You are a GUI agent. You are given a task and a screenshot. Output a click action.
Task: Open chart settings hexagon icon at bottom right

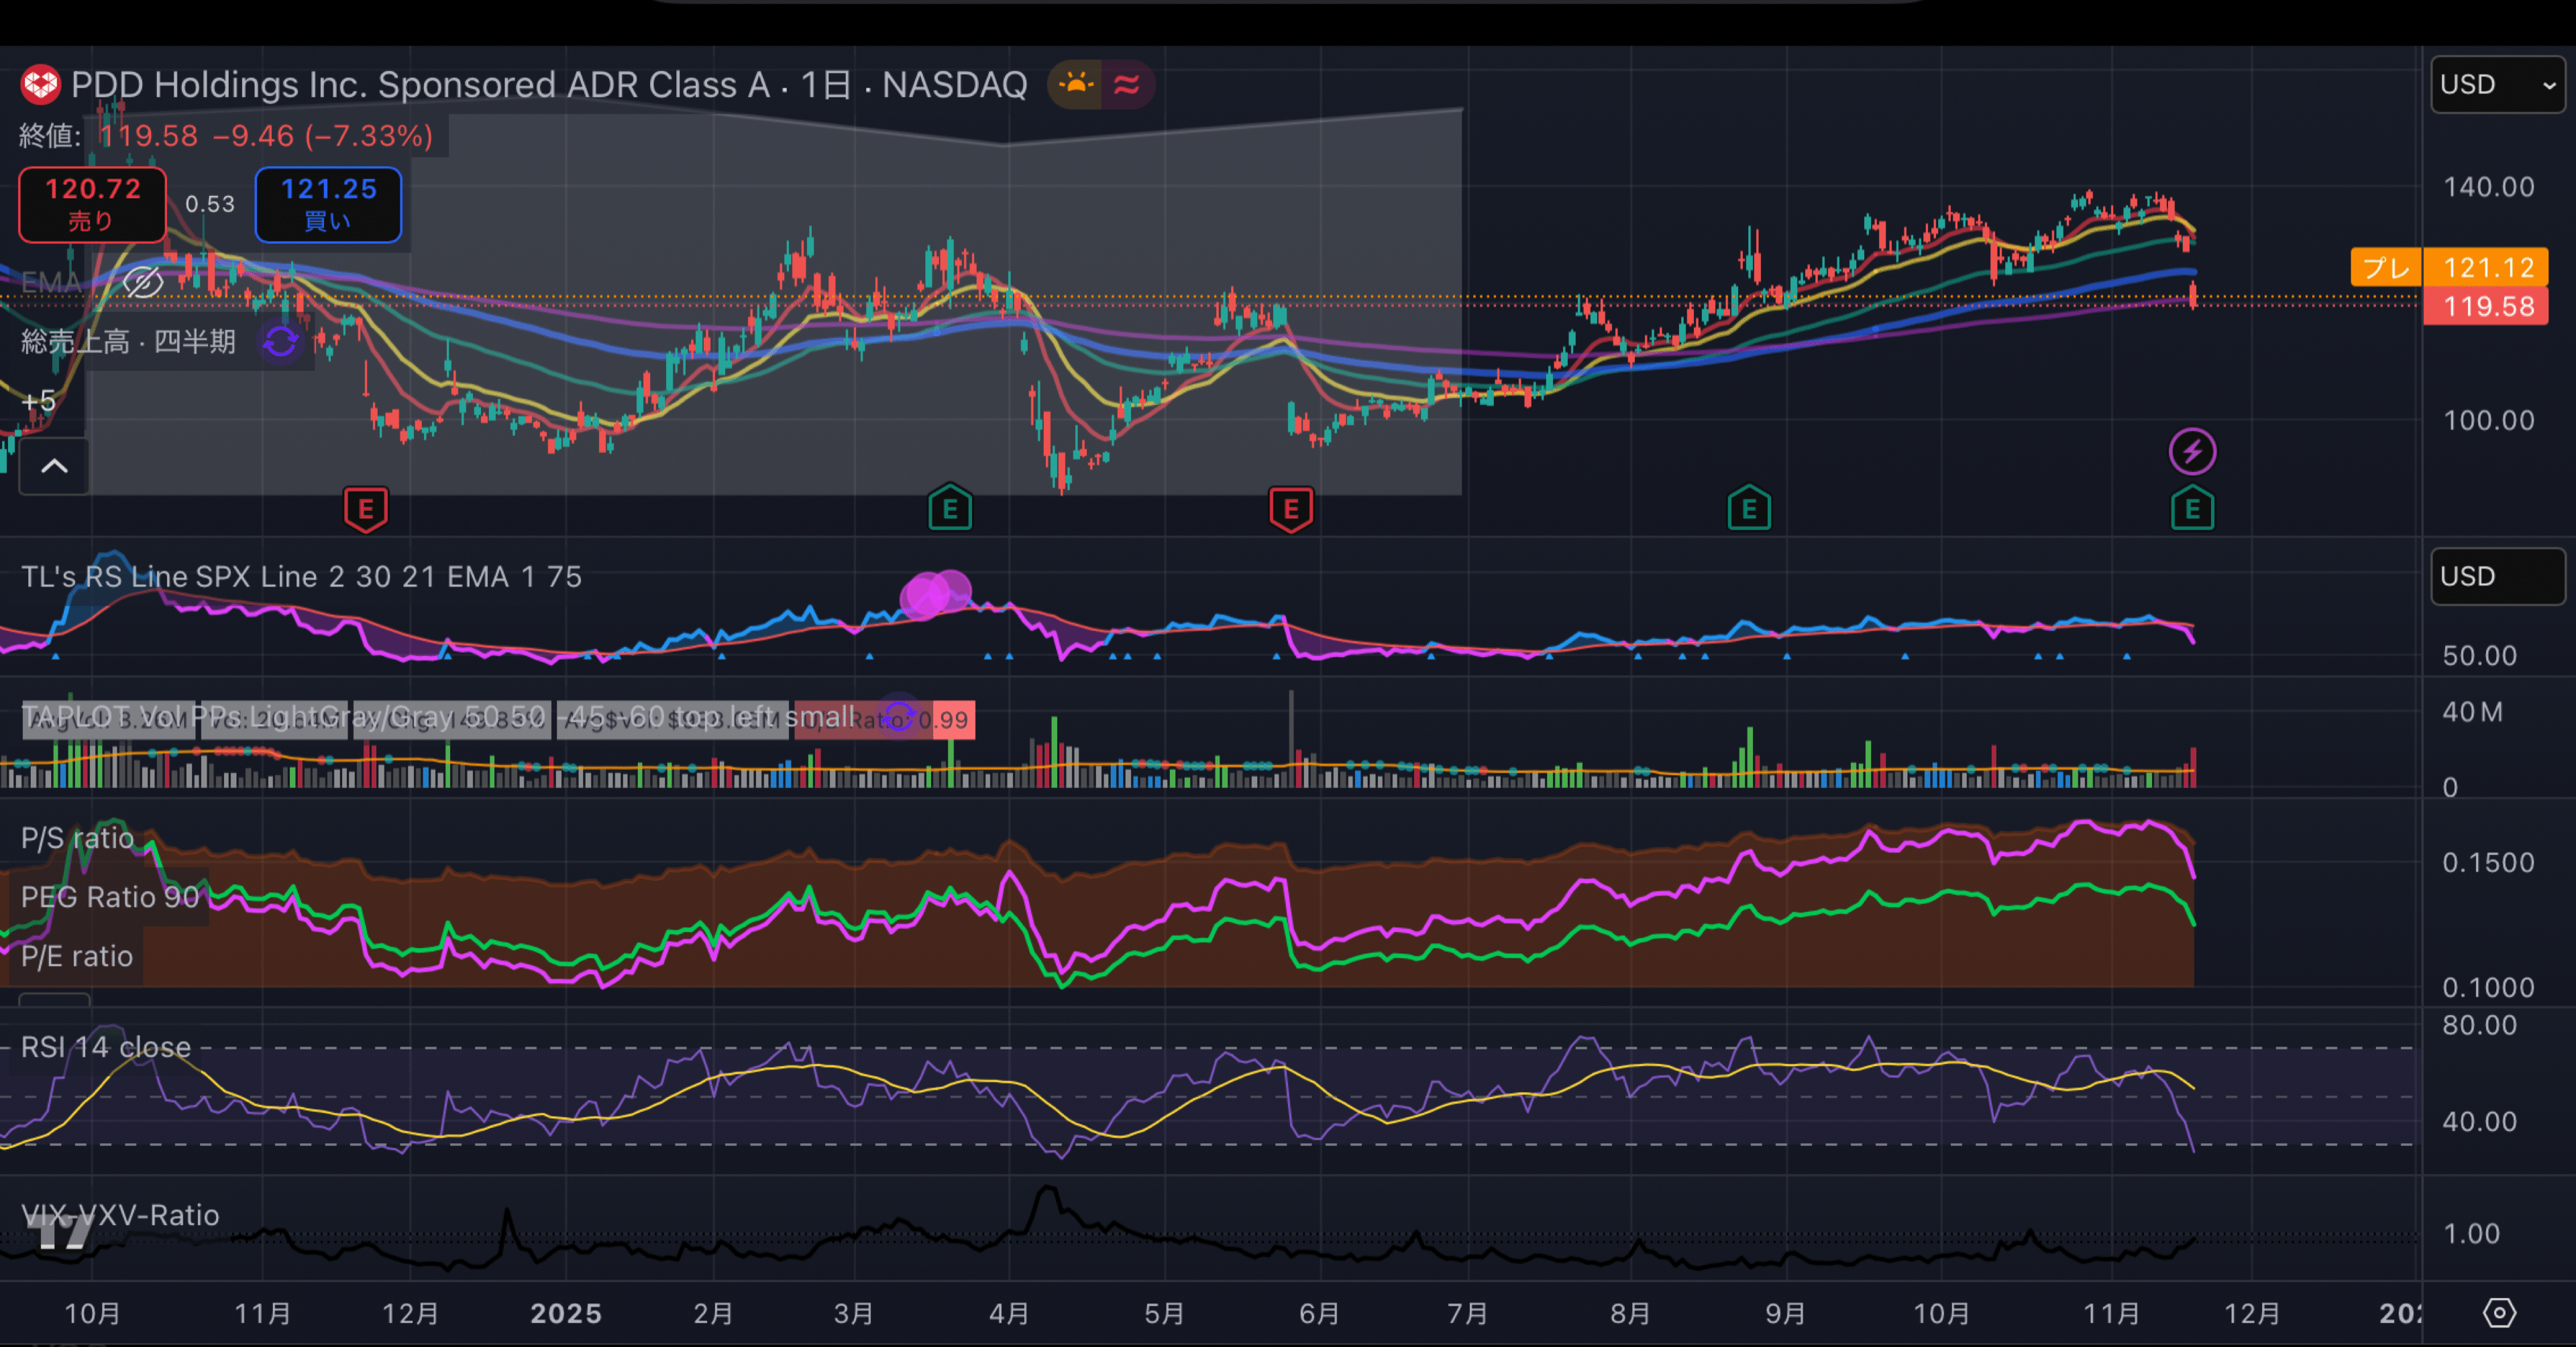click(x=2499, y=1312)
